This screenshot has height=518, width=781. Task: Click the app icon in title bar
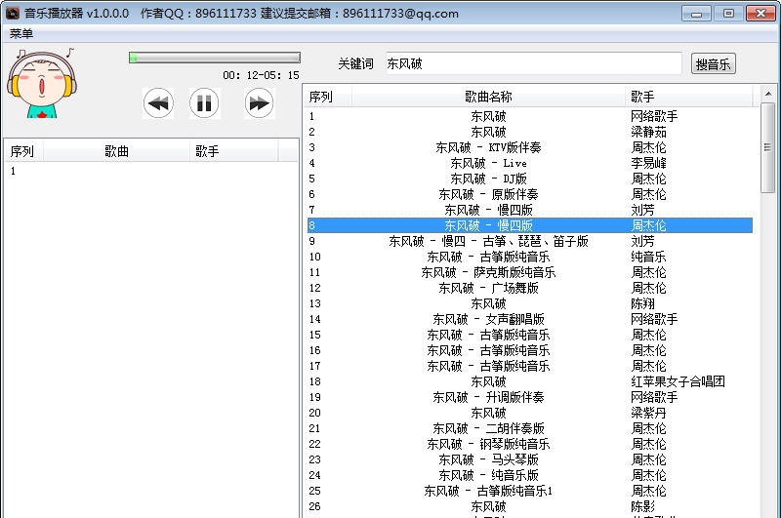[x=12, y=14]
